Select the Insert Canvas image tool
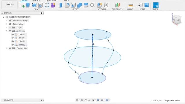Screen dimensions: 185x104 pyautogui.click(x=147, y=5)
